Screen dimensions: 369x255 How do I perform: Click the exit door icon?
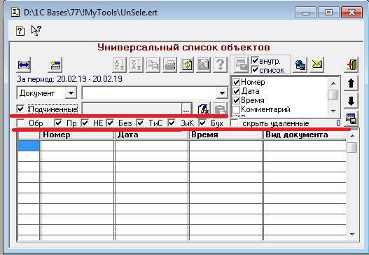[x=351, y=64]
